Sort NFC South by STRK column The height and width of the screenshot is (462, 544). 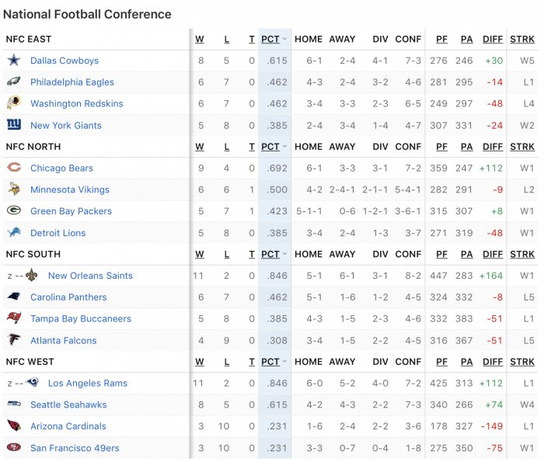522,254
